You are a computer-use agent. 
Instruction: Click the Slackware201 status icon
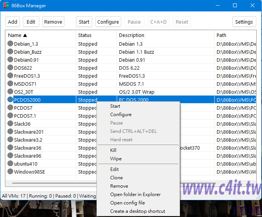(10, 132)
